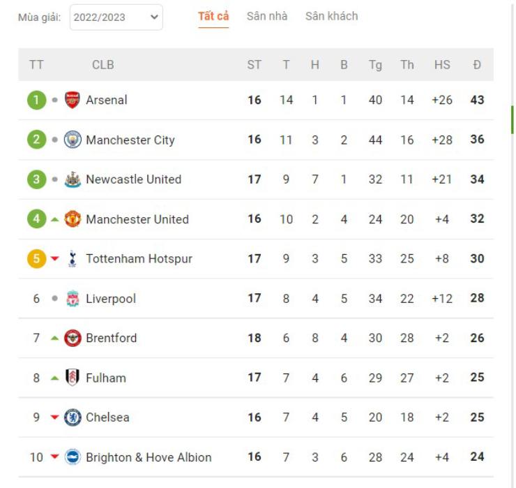Click the Brighton & Hove Albion crest
Screen dimensions: 516x488
[x=73, y=457]
